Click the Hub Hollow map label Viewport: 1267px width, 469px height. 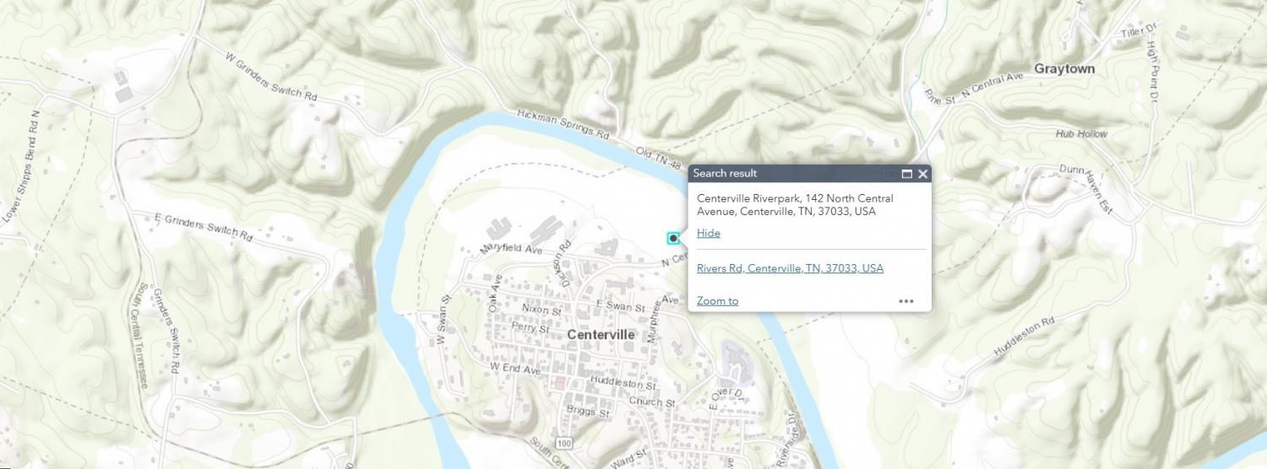click(1081, 134)
